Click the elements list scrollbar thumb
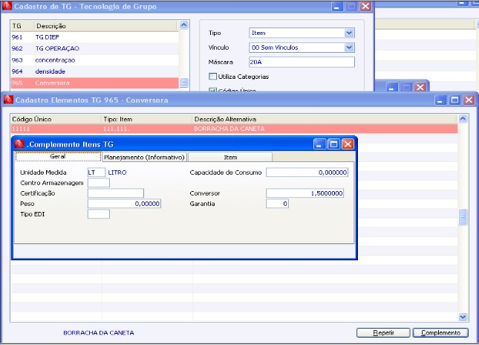 point(463,217)
